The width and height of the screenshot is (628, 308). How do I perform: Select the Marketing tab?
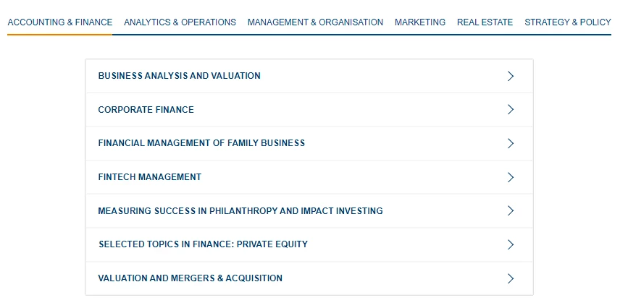(x=419, y=22)
